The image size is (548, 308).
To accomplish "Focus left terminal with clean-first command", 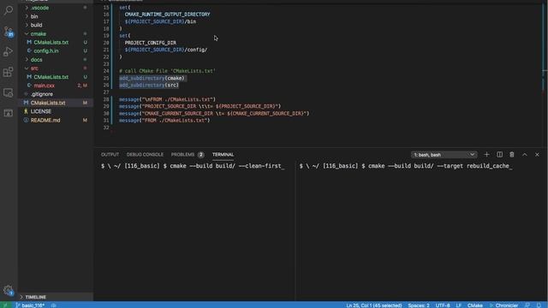I will coord(194,230).
